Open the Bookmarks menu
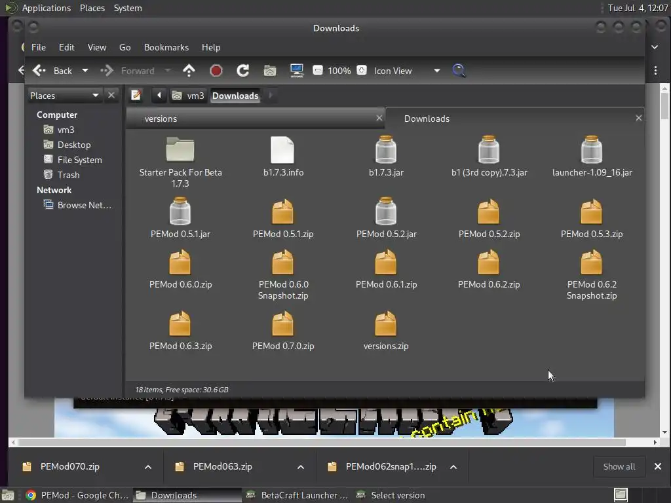Image resolution: width=671 pixels, height=503 pixels. 166,47
